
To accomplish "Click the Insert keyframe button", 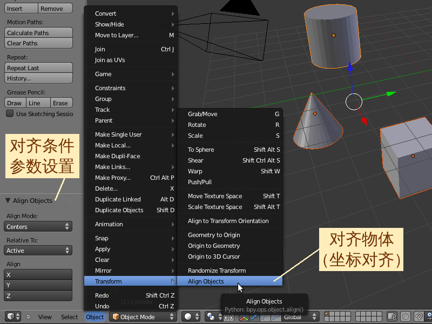I will click(x=21, y=8).
